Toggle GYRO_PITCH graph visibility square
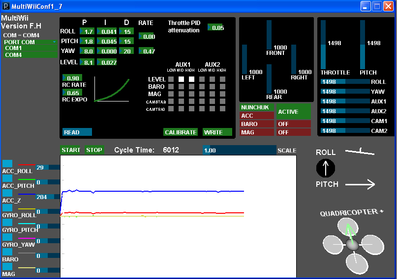Viewport: 397px width, 279px height. pos(7,222)
